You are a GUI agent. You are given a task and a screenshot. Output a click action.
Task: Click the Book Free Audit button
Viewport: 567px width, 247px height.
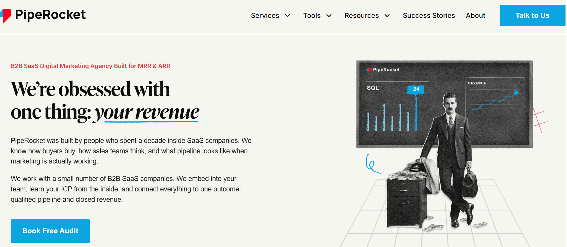(50, 231)
